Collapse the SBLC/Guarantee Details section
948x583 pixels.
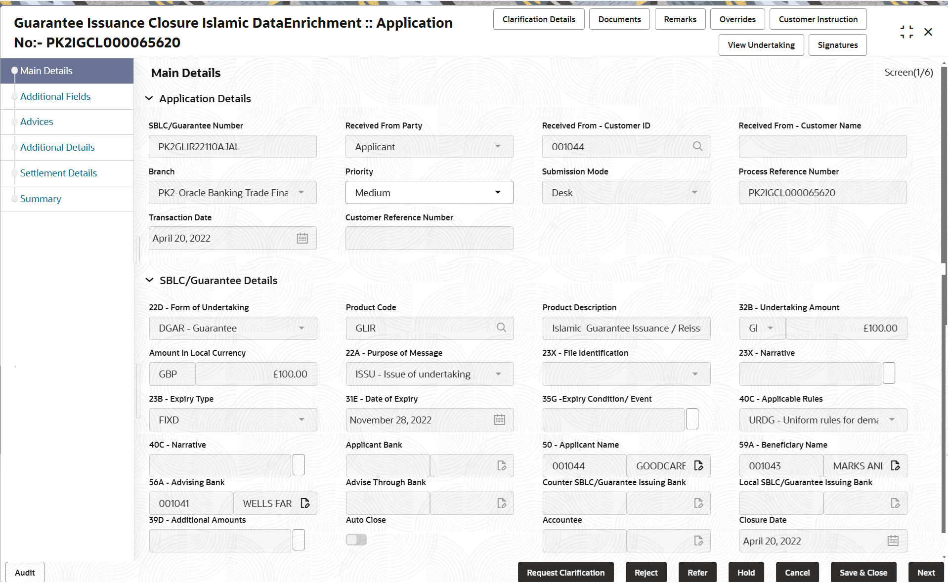pyautogui.click(x=149, y=280)
